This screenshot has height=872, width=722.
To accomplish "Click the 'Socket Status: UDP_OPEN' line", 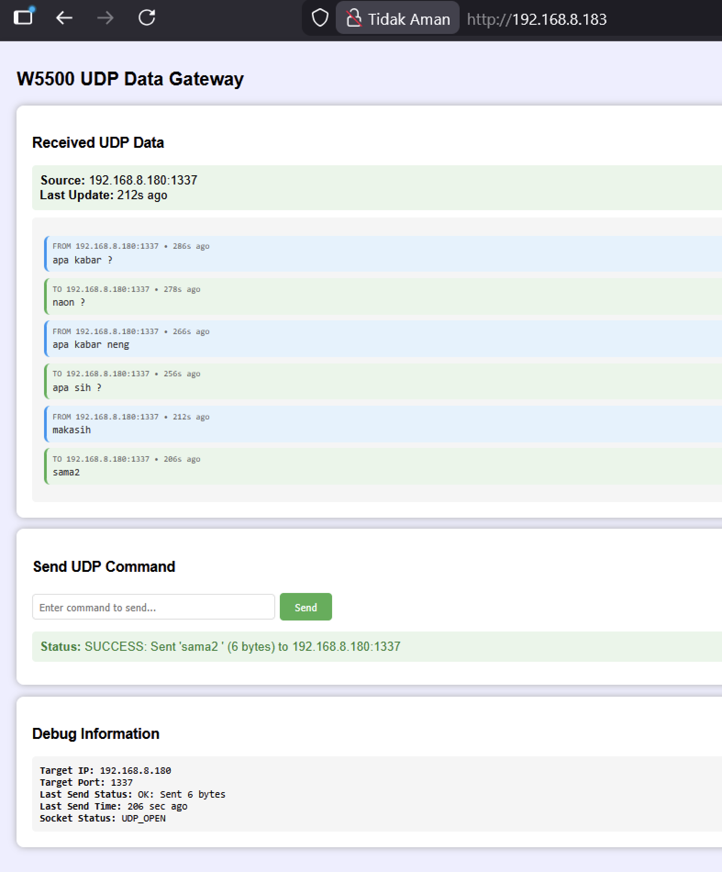I will 103,818.
